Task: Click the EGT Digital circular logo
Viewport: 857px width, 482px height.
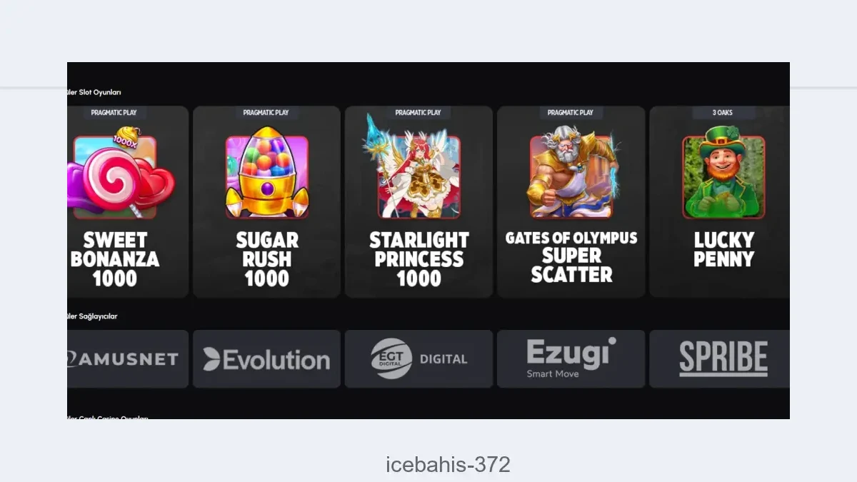Action: coord(391,358)
